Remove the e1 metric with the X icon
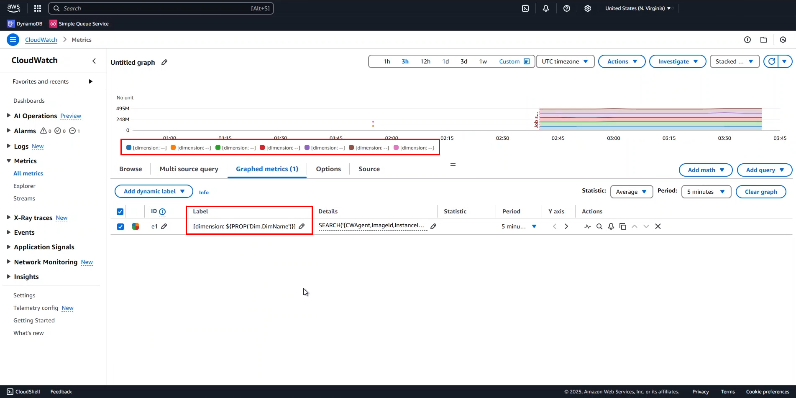796x398 pixels. point(658,226)
